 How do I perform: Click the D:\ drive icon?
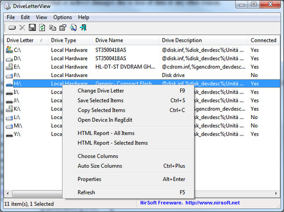click(9, 59)
